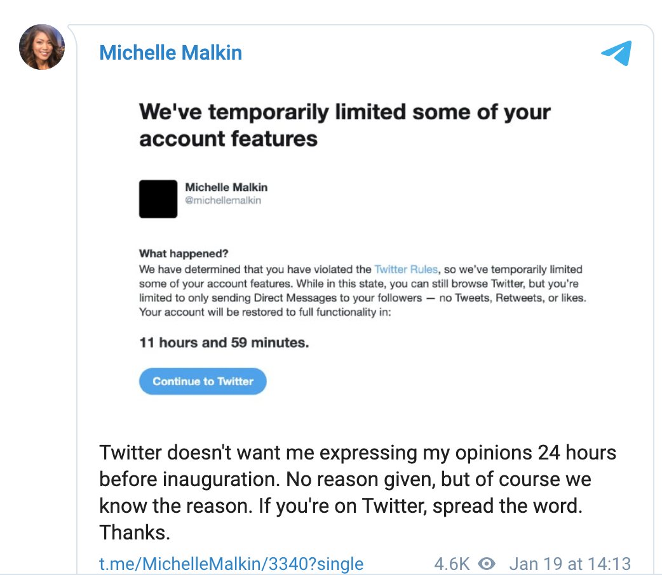Click the 4.6K view count
Screen dimensions: 662x575
point(452,564)
